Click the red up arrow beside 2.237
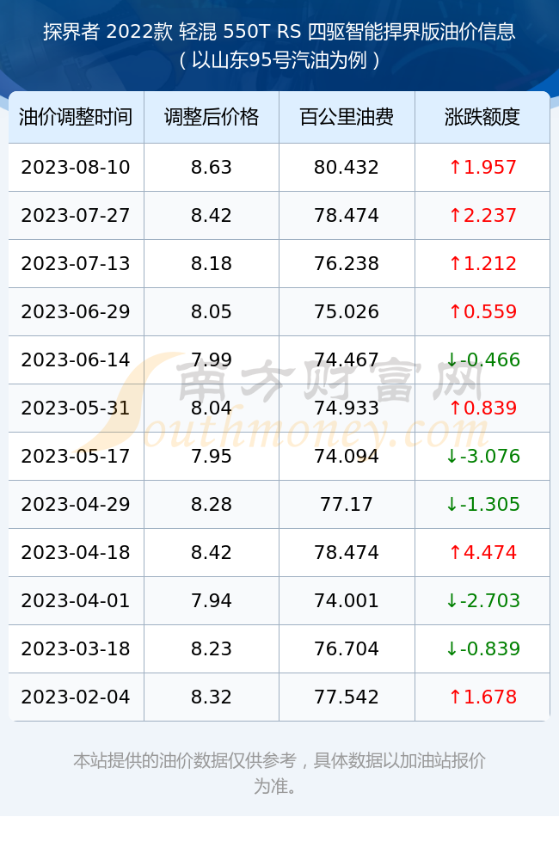The width and height of the screenshot is (559, 860). click(455, 215)
